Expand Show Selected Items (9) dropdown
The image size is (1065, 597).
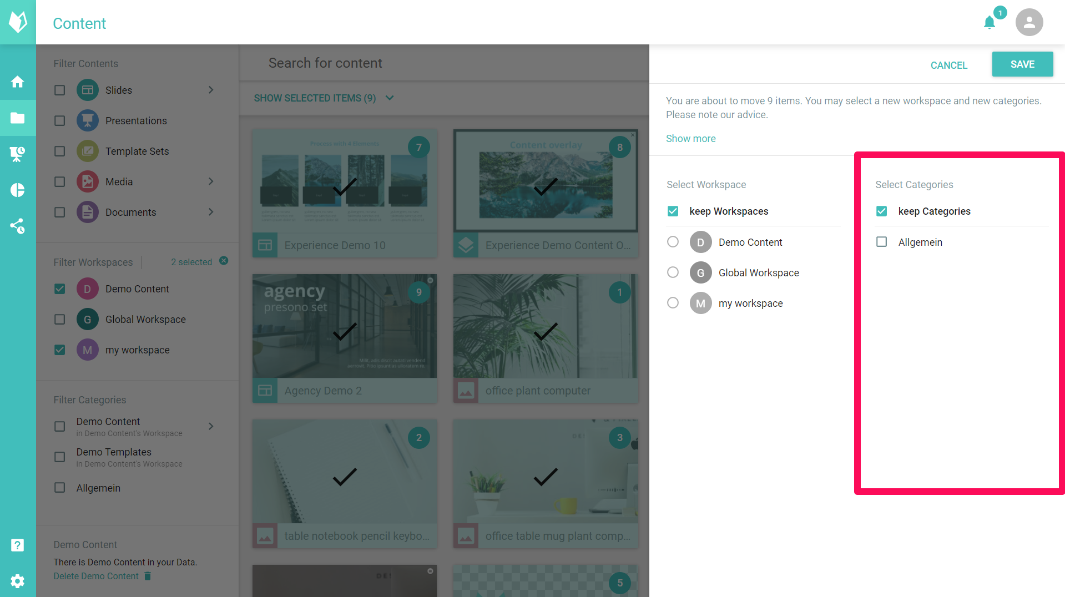tap(324, 98)
